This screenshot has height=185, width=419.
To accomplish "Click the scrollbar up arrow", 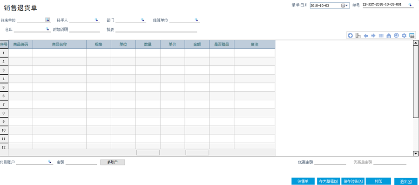I will (416, 43).
